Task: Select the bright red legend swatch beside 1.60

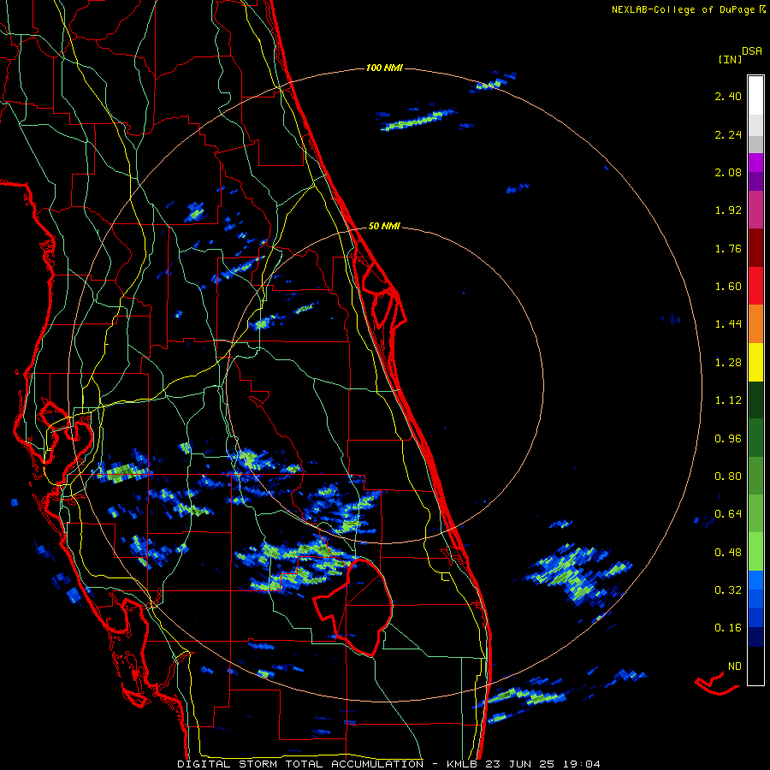Action: [x=755, y=286]
